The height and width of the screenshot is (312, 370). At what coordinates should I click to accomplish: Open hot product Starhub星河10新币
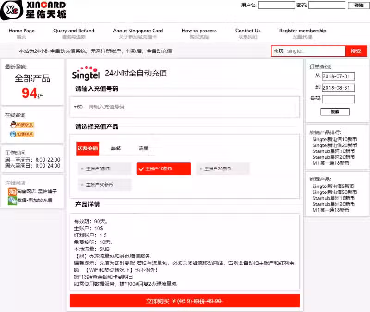click(333, 151)
